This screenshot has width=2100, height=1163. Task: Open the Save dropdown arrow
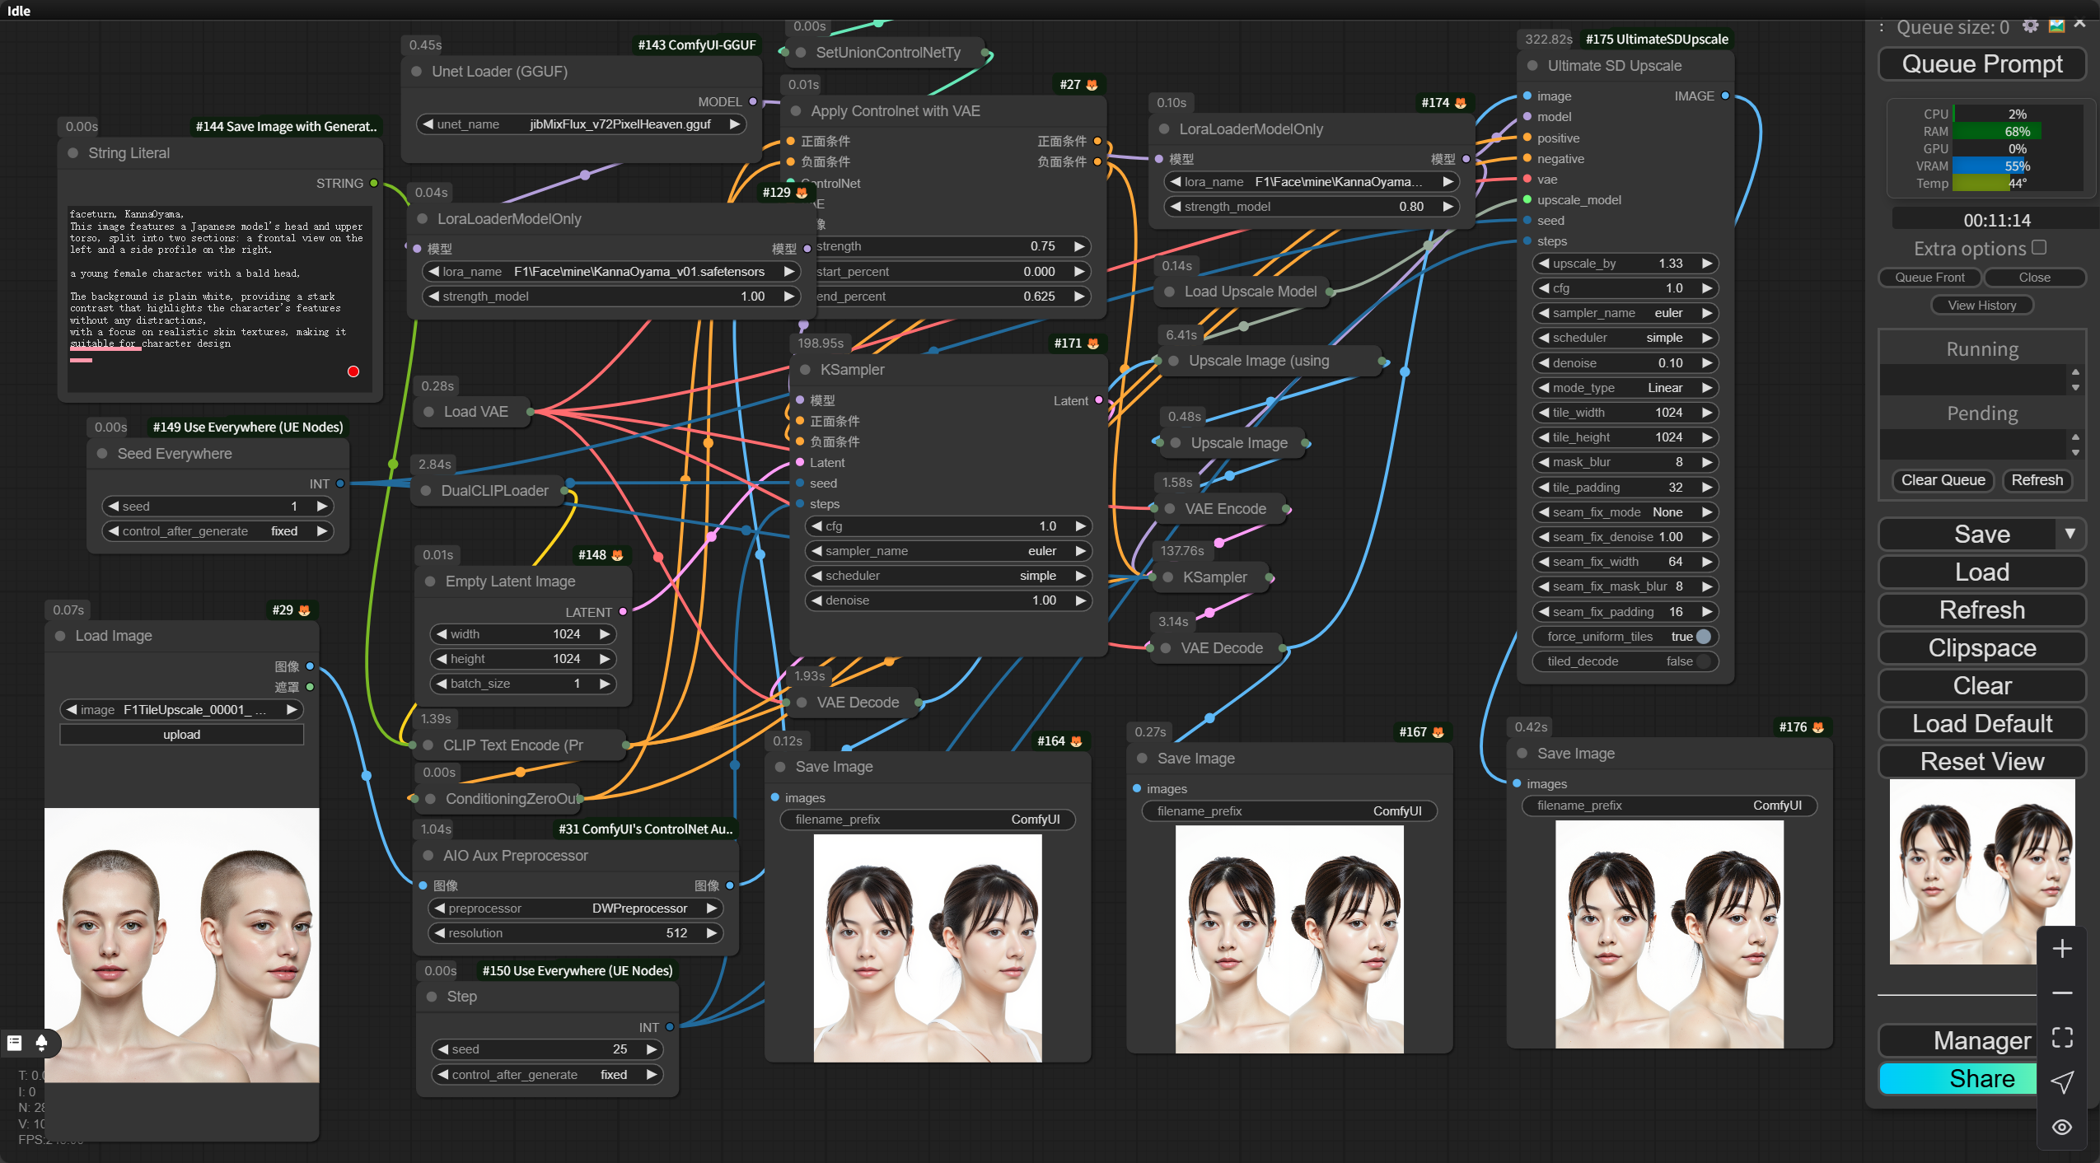pyautogui.click(x=2070, y=534)
